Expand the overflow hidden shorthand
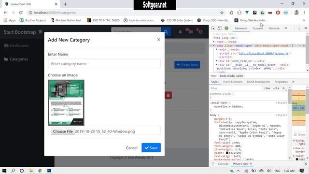The width and height of the screenshot is (309, 174). pos(230,107)
